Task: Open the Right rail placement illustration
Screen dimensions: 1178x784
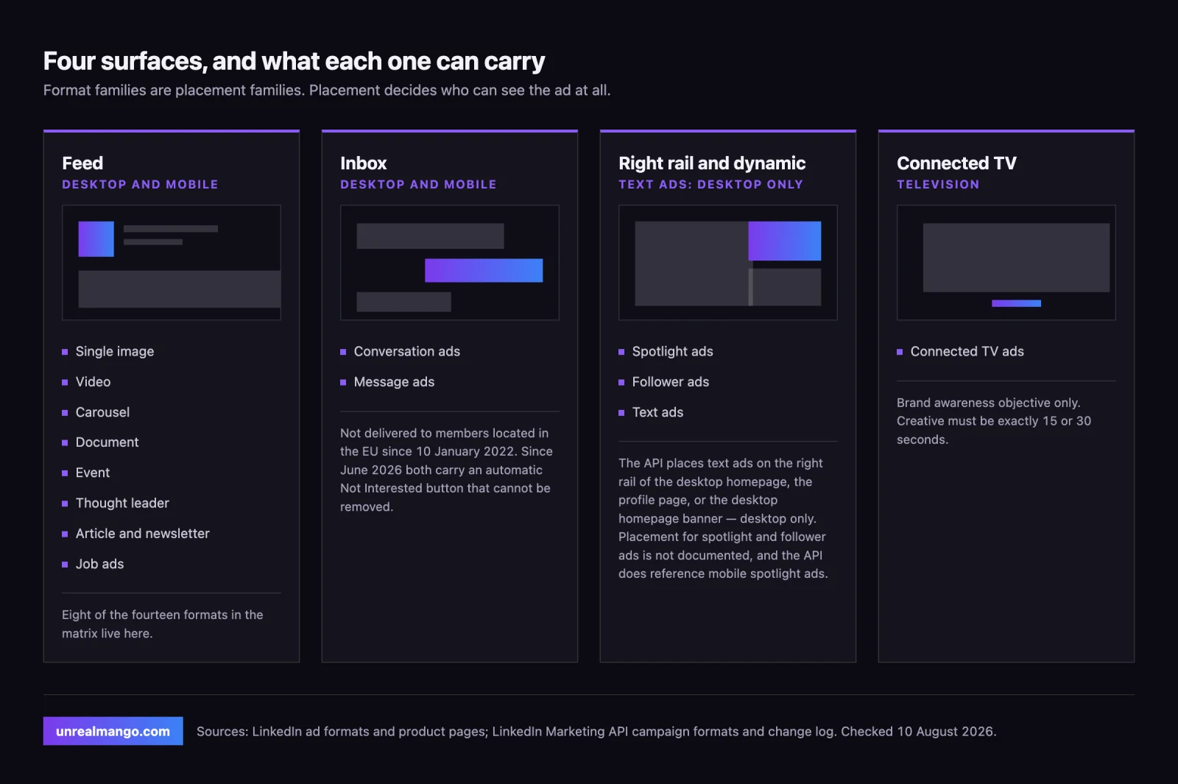Action: coord(728,262)
